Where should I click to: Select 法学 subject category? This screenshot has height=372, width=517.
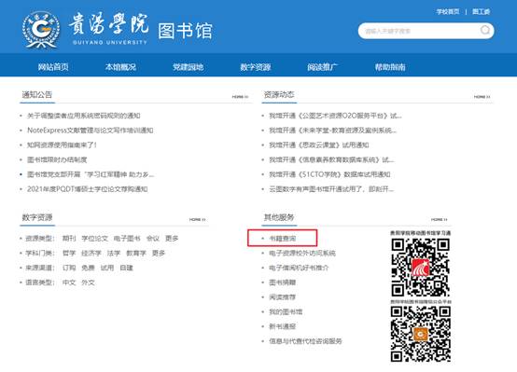[114, 253]
